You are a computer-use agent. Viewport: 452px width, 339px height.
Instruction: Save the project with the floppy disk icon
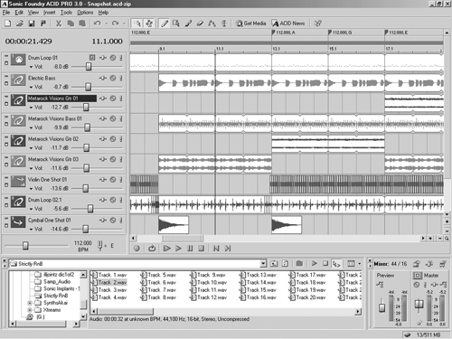(32, 24)
